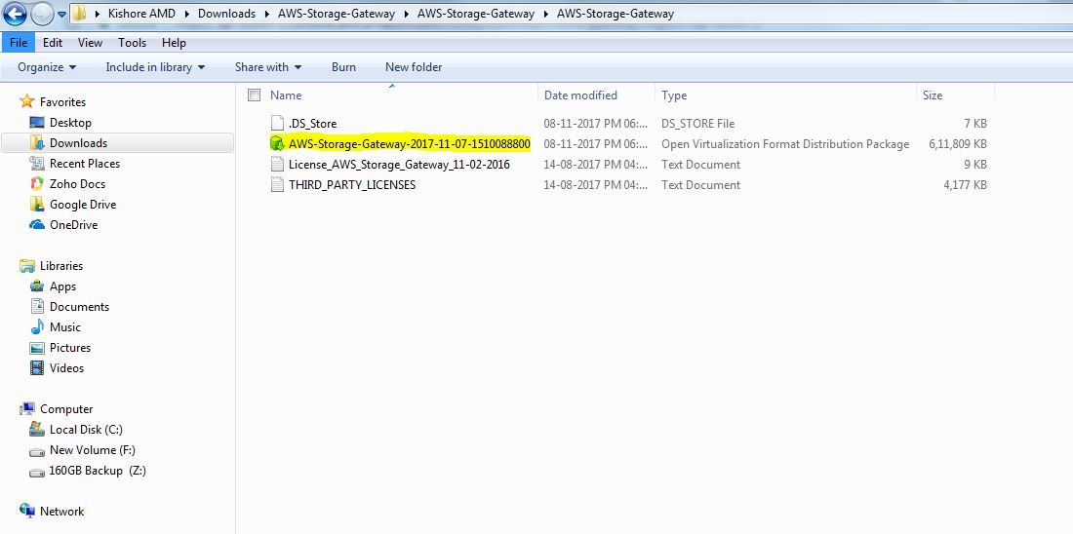Open the Music library icon

(37, 327)
